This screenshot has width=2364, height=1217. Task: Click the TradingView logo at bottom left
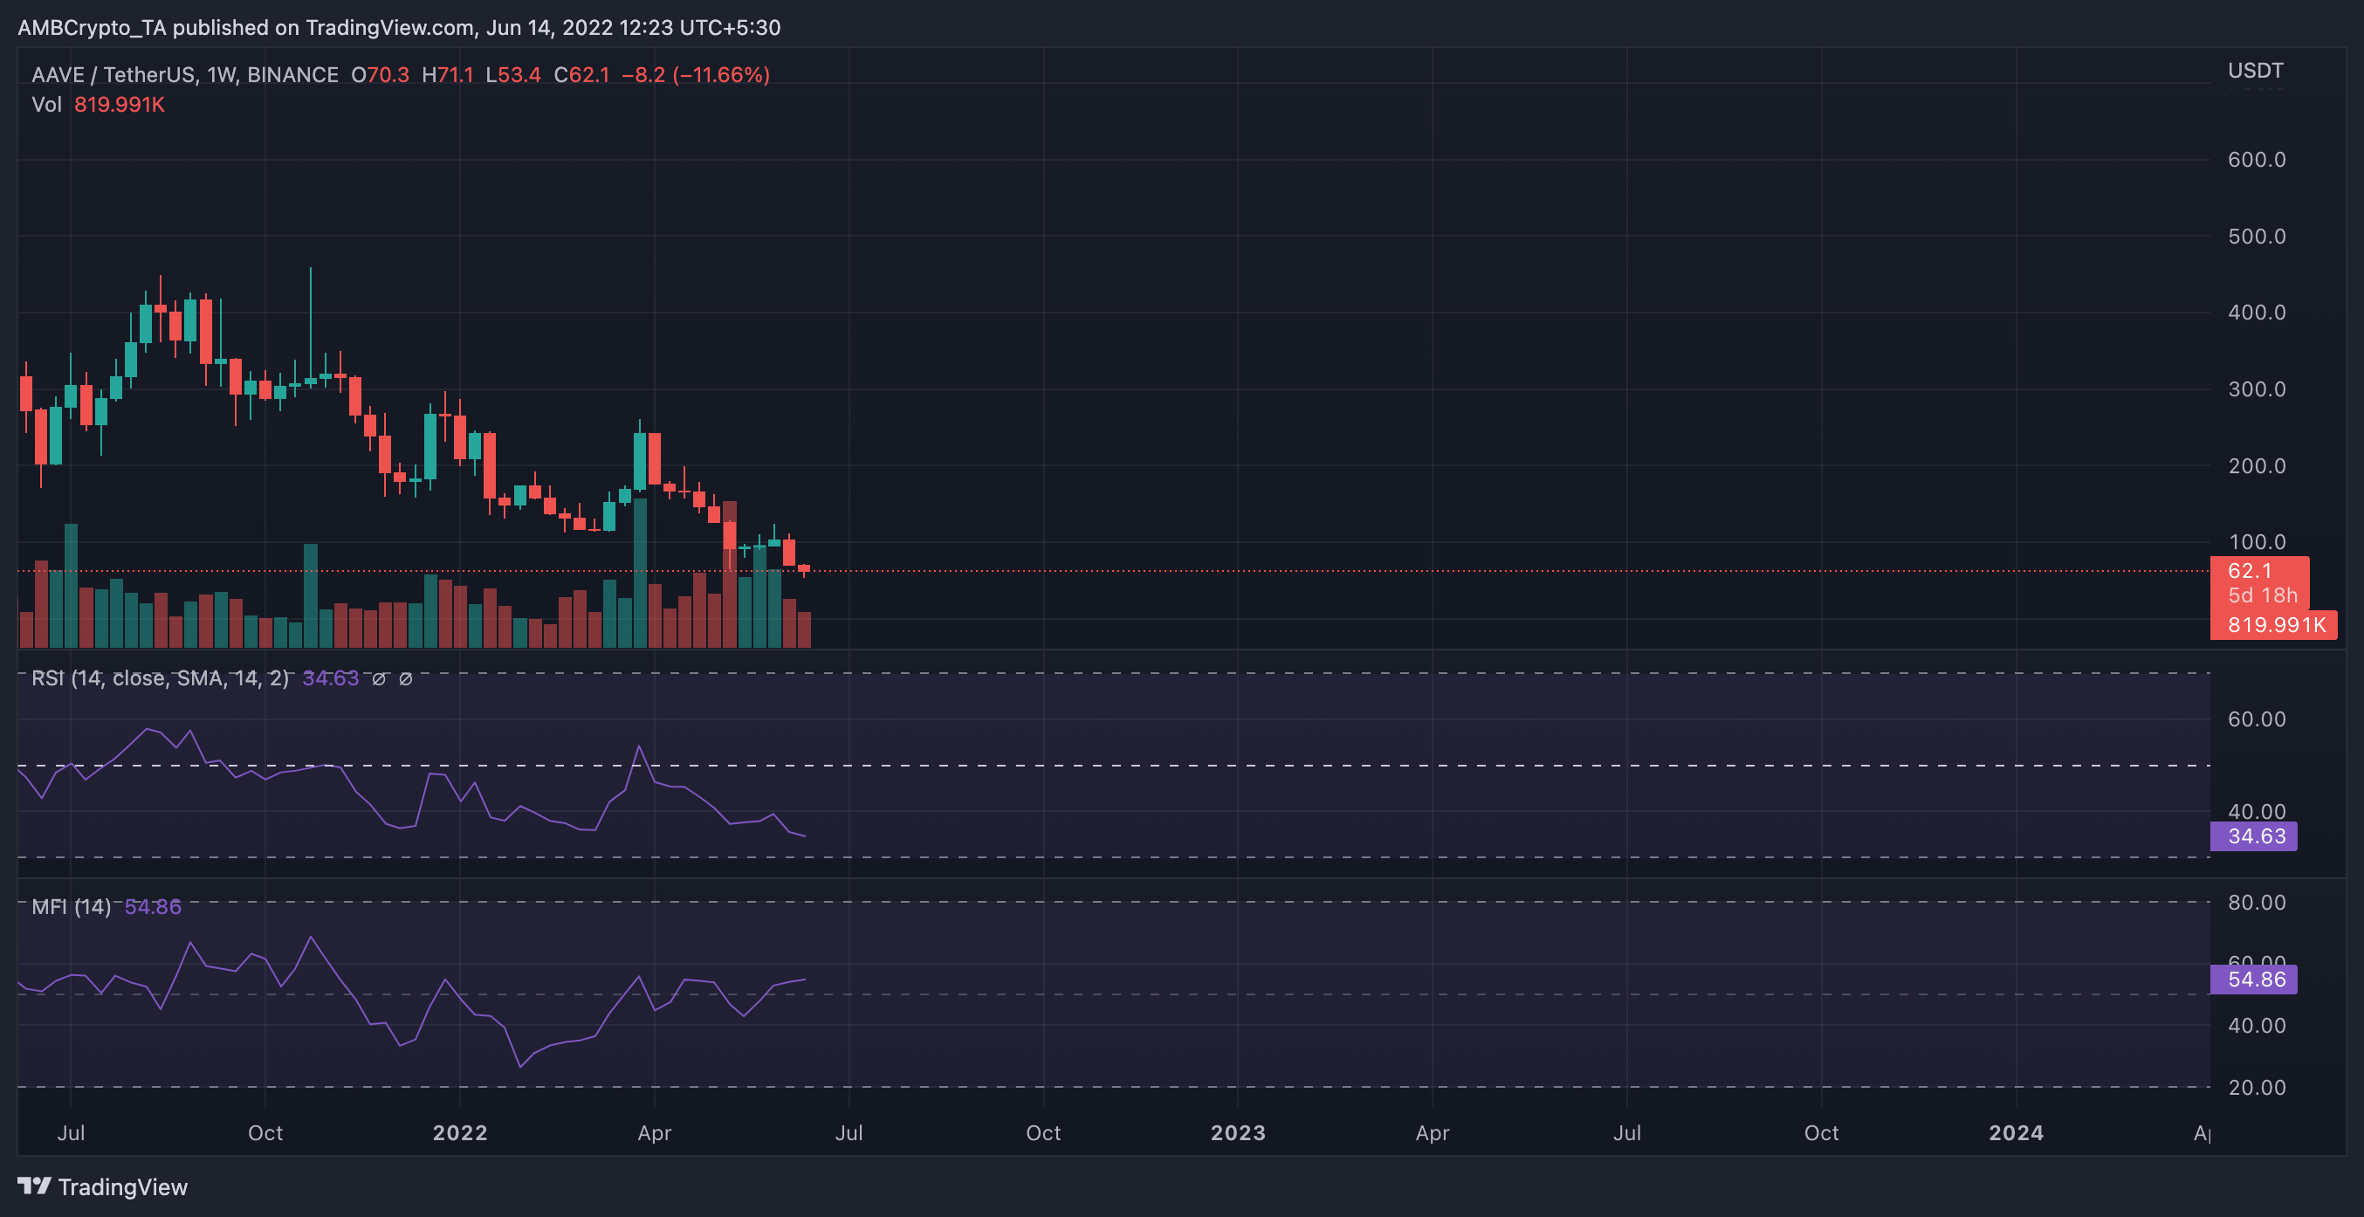pyautogui.click(x=102, y=1186)
